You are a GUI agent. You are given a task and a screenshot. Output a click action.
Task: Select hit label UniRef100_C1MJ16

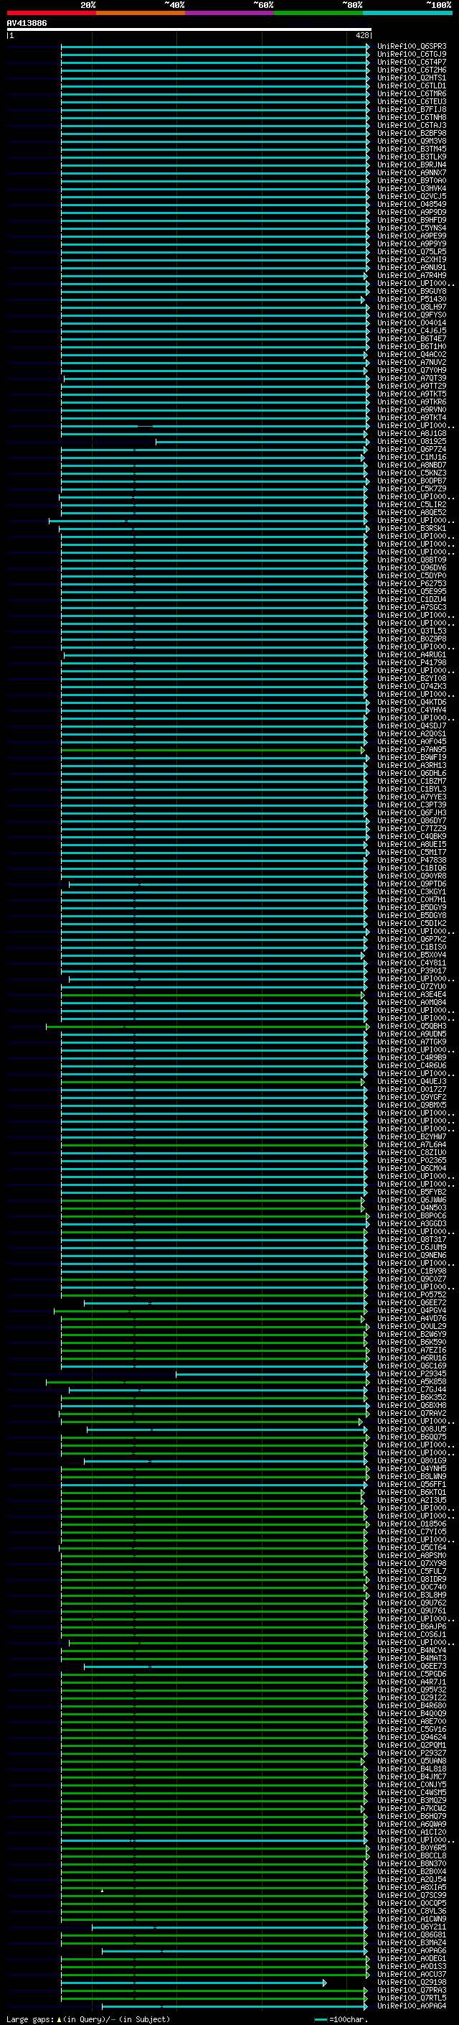[x=412, y=458]
